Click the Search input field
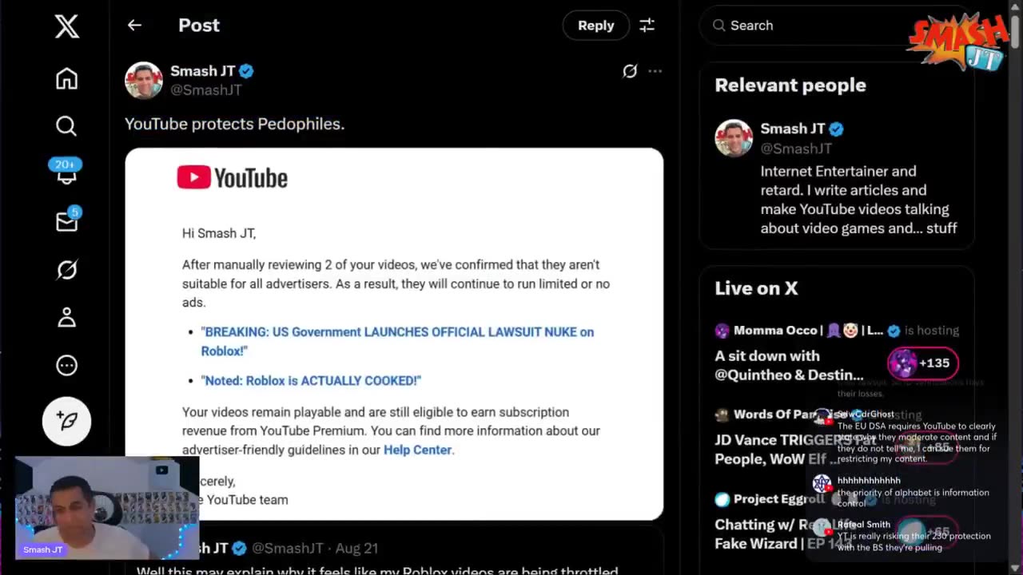 [x=807, y=26]
